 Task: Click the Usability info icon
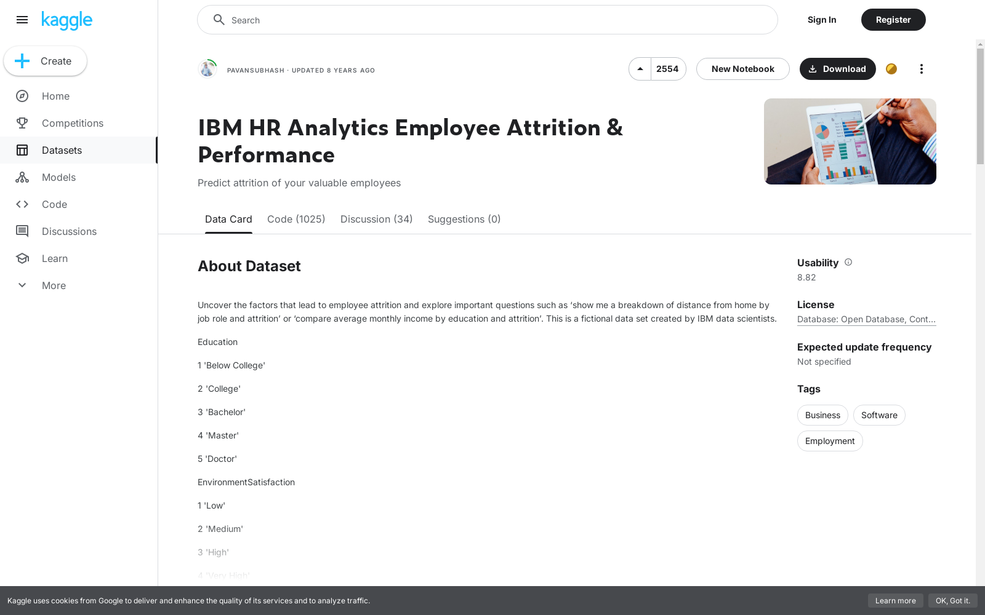pyautogui.click(x=848, y=262)
